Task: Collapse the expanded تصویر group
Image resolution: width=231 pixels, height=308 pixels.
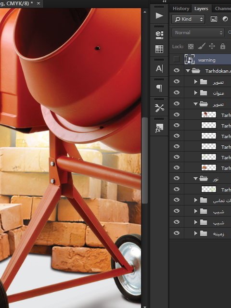Action: (195, 104)
